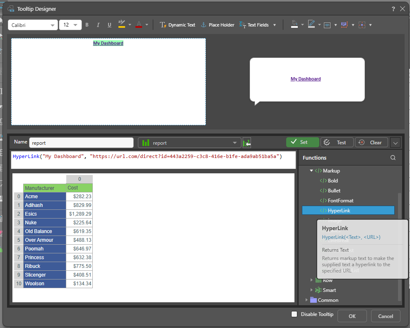Open the border color dropdown arrow
410x328 pixels.
[319, 25]
